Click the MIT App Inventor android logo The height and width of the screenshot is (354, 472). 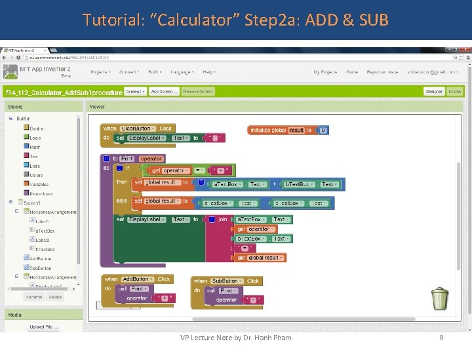click(10, 72)
